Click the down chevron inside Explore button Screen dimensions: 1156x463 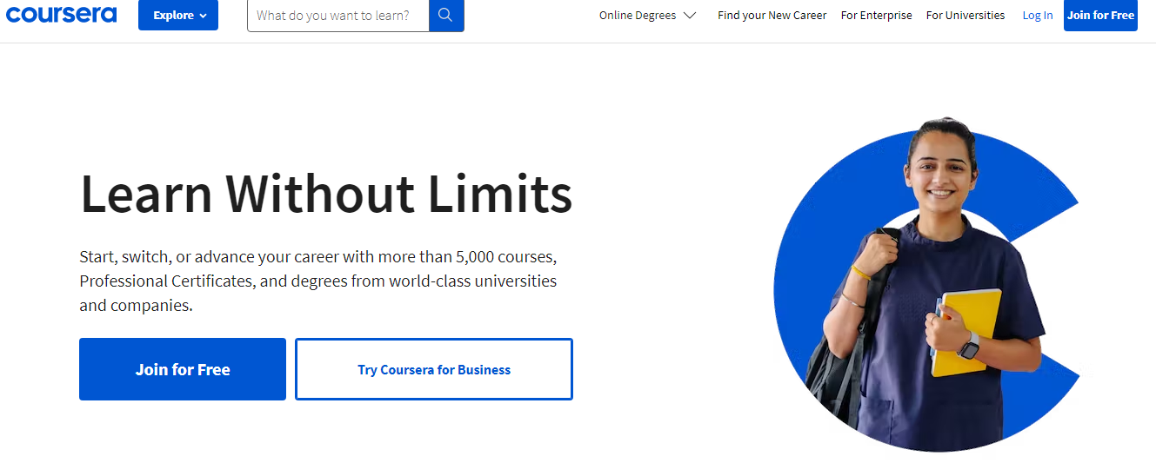(204, 16)
